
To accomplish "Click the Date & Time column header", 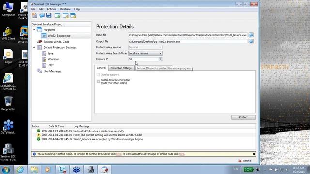I will [56, 126].
